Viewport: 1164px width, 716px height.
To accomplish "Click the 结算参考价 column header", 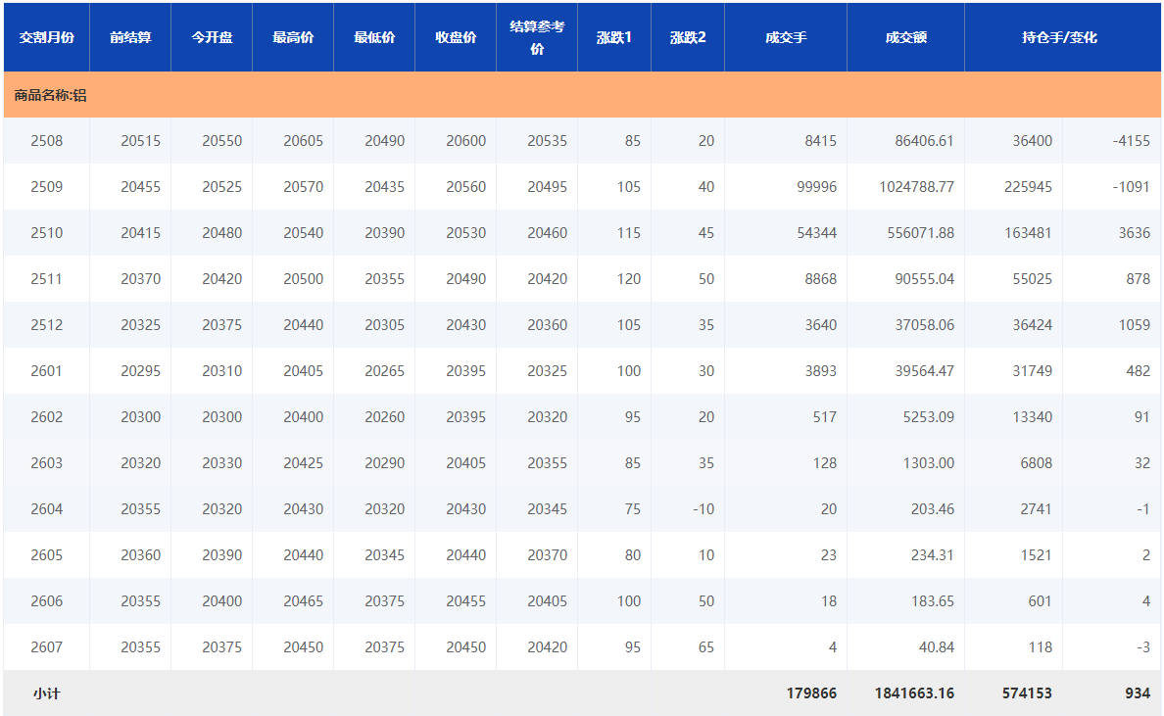I will click(537, 38).
